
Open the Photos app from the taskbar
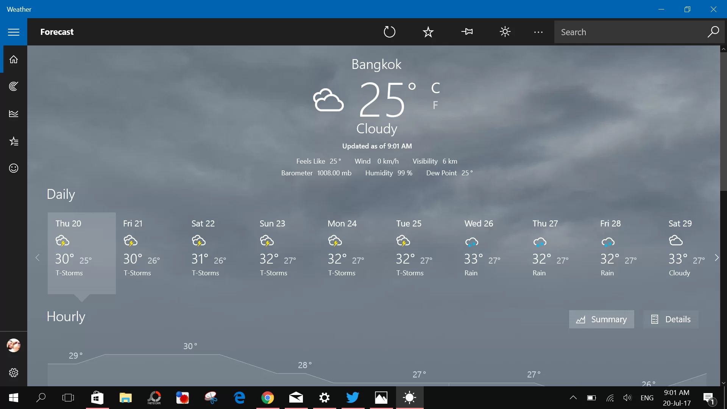381,398
